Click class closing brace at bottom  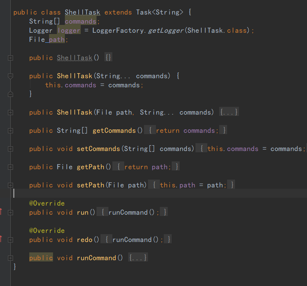[x=15, y=267]
